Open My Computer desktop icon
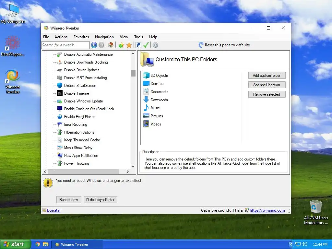The height and width of the screenshot is (249, 332). point(13,13)
